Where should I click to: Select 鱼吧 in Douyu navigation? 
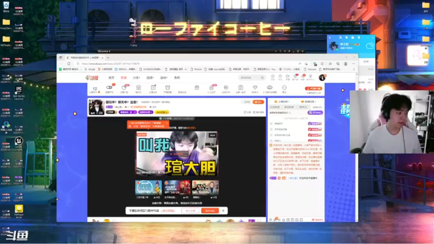[177, 78]
